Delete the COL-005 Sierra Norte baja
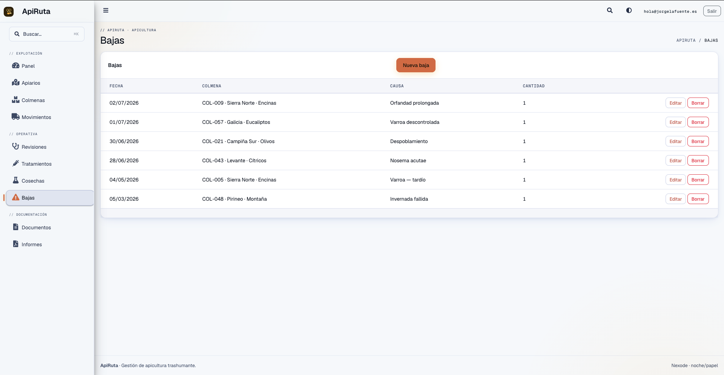Image resolution: width=724 pixels, height=375 pixels. pyautogui.click(x=698, y=180)
